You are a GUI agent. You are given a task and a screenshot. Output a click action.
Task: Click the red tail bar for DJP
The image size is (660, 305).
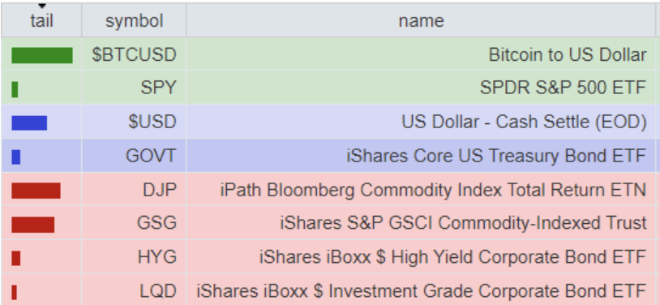click(x=36, y=191)
